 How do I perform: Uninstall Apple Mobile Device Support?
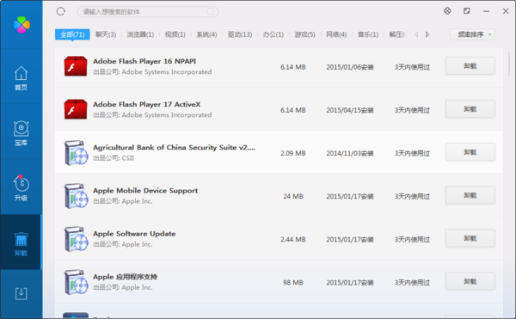point(470,195)
